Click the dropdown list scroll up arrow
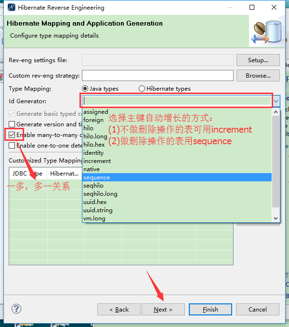The width and height of the screenshot is (289, 327). [276, 112]
